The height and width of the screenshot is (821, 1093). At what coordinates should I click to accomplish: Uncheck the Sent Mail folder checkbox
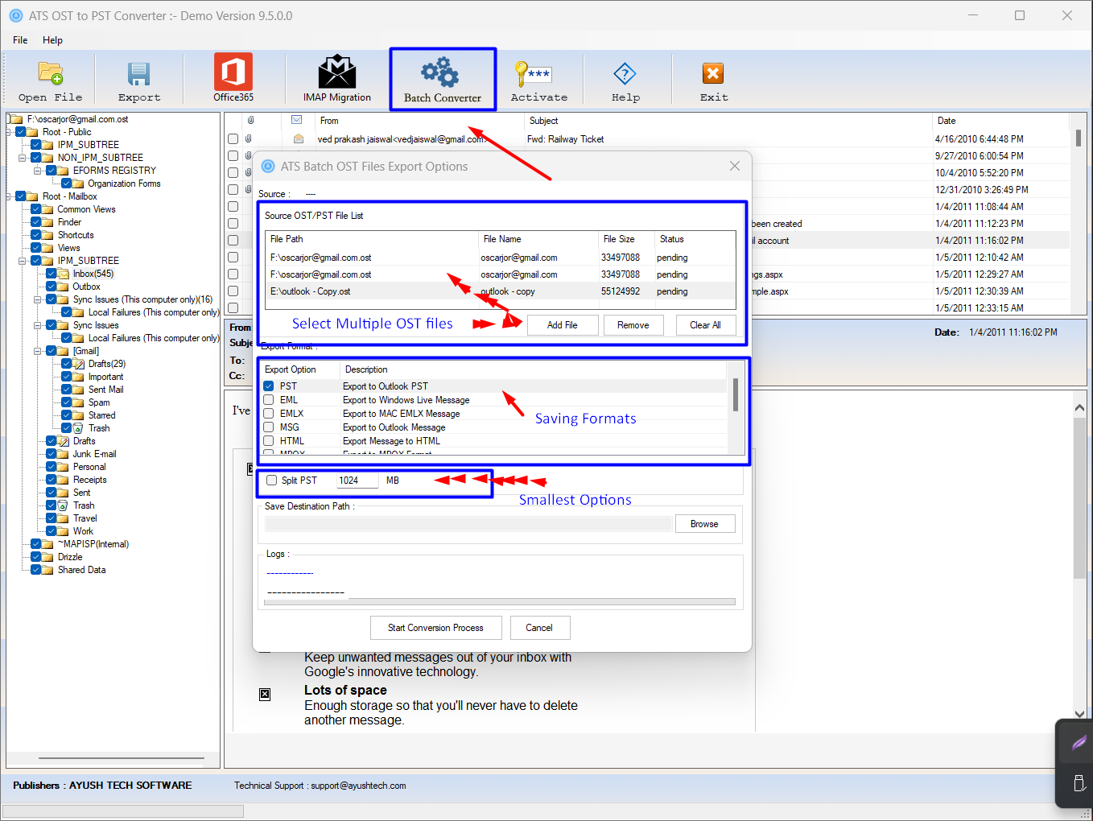point(67,390)
